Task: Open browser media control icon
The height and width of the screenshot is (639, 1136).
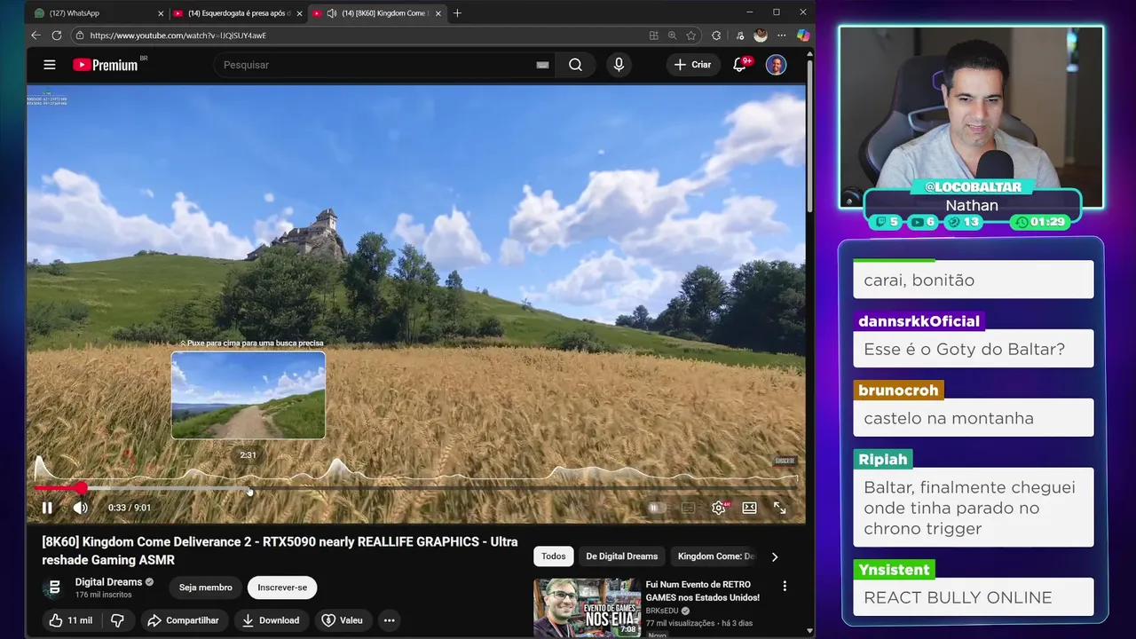Action: [x=738, y=35]
